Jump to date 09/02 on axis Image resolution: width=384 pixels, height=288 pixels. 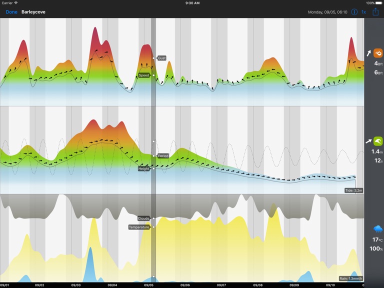point(39,285)
